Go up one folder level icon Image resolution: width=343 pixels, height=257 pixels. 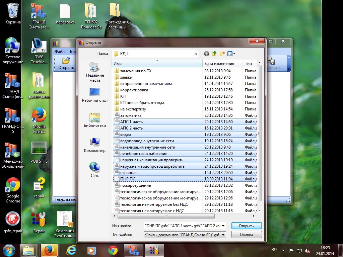(x=214, y=54)
